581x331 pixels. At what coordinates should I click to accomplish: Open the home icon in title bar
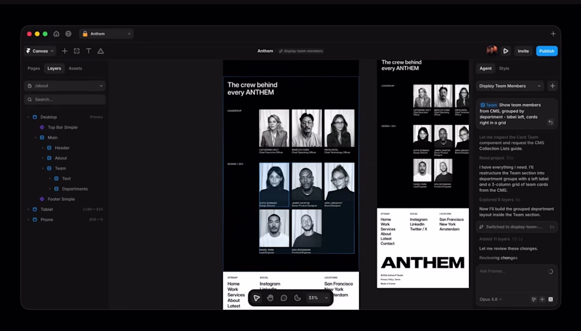pos(57,34)
